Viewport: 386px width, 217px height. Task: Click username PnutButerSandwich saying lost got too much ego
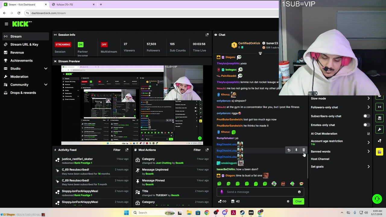coord(229,119)
